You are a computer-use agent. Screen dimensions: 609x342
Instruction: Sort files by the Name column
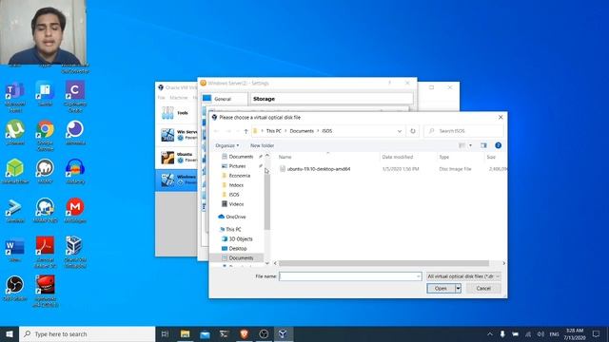285,157
